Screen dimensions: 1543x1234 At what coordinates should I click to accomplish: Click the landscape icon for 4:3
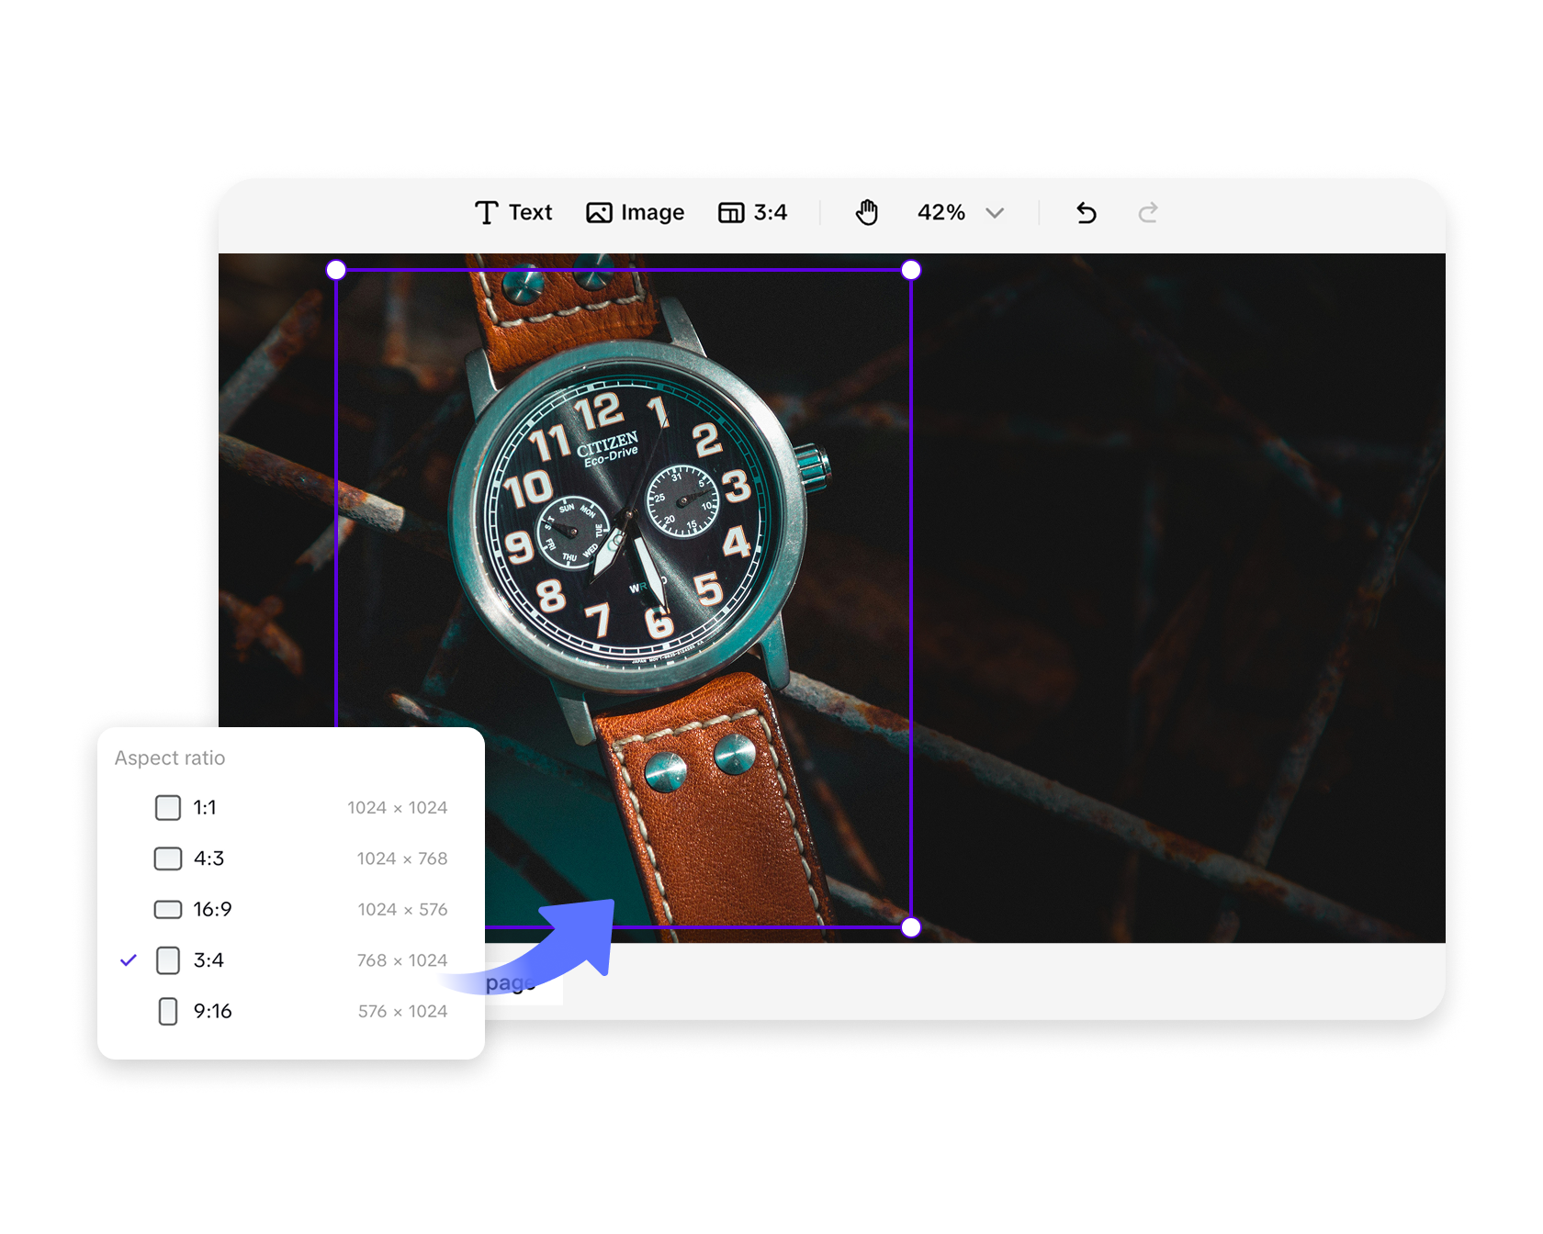tap(168, 858)
